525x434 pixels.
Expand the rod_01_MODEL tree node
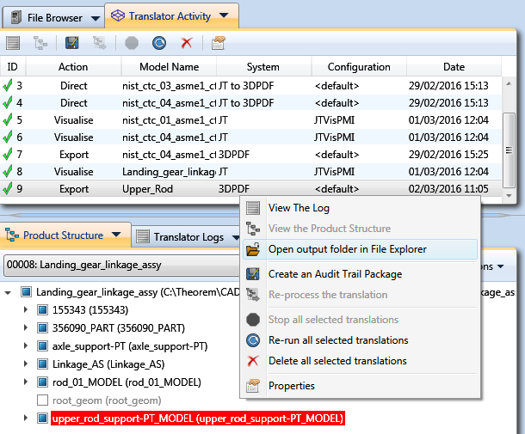(x=26, y=382)
